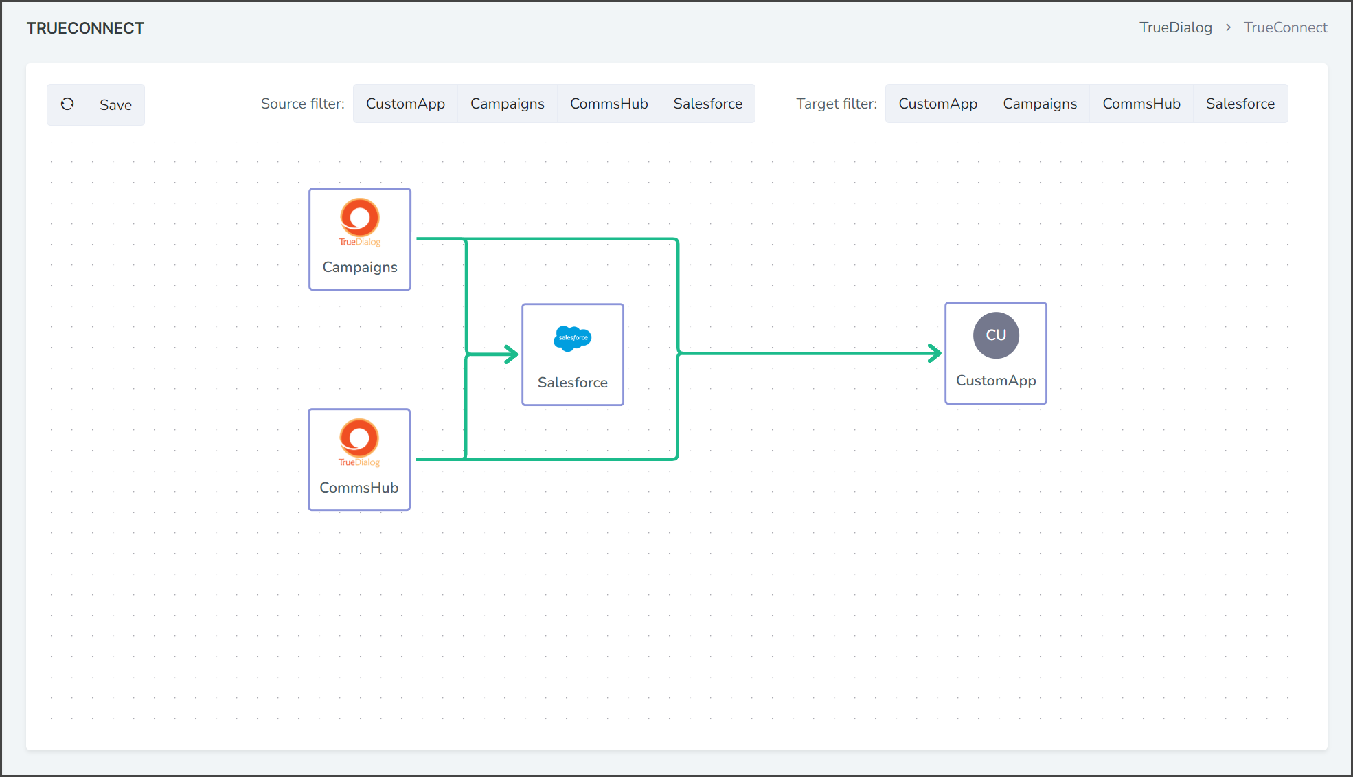This screenshot has height=777, width=1353.
Task: Click the CommsHub node label
Action: point(359,488)
